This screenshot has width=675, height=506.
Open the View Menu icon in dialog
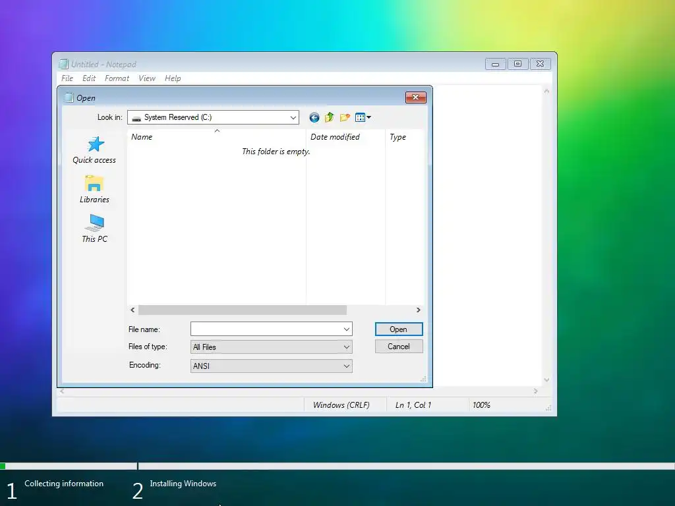pyautogui.click(x=363, y=117)
